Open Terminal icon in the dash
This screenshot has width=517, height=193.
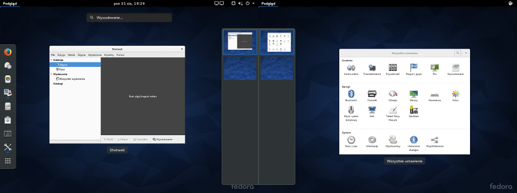coord(8,134)
